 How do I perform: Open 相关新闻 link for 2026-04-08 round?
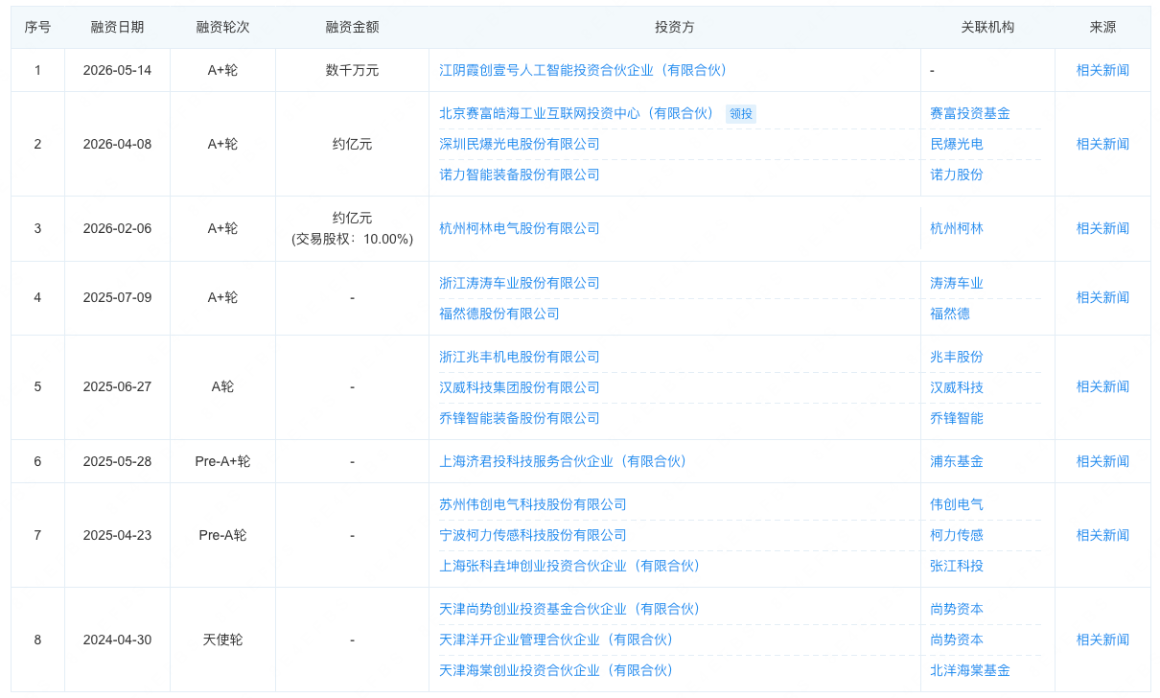[1102, 144]
